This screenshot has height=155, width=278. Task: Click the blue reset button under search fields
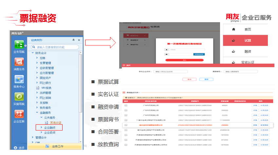point(206,79)
